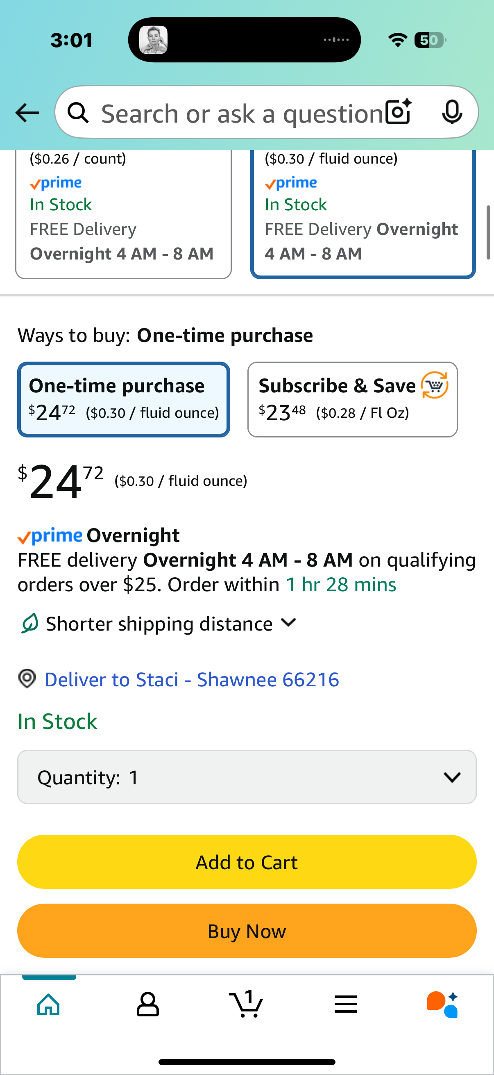The height and width of the screenshot is (1075, 494).
Task: Open the Quantity dropdown
Action: 247,777
